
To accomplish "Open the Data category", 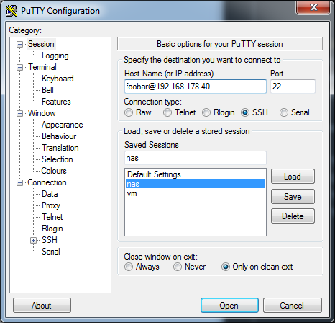I will pyautogui.click(x=50, y=194).
